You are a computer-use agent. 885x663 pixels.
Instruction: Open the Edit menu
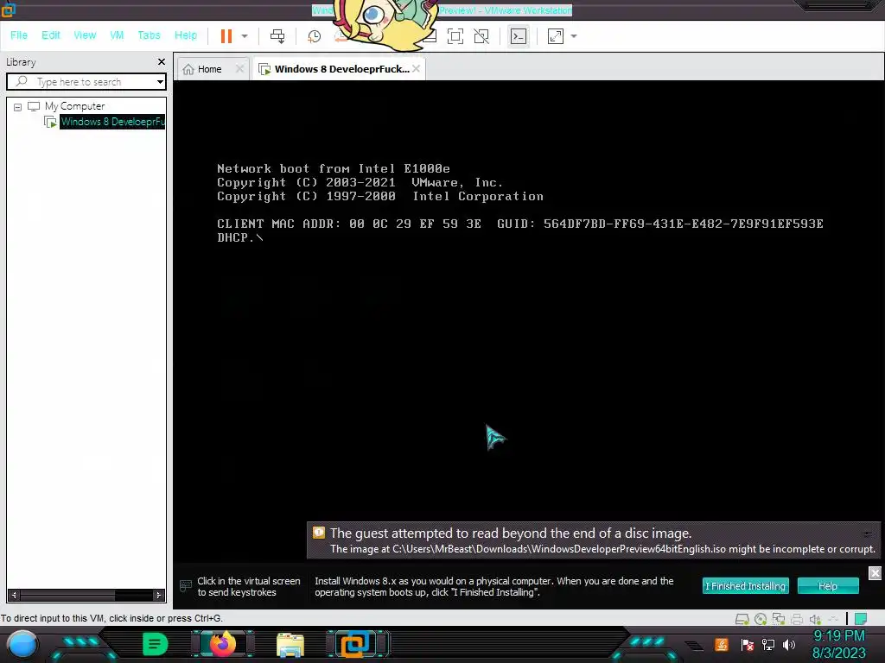tap(51, 35)
